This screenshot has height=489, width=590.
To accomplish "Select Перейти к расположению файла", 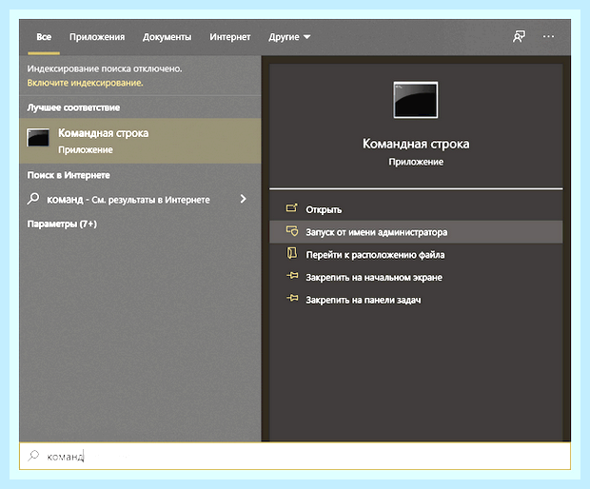I will click(416, 255).
